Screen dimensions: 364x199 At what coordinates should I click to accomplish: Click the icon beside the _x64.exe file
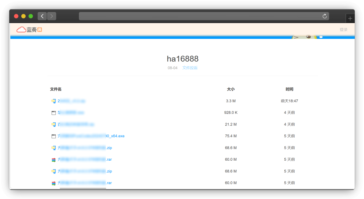coord(54,136)
